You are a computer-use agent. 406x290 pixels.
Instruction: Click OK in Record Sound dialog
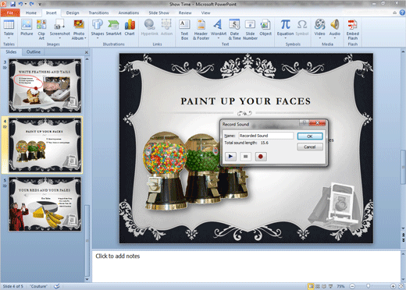[310, 136]
